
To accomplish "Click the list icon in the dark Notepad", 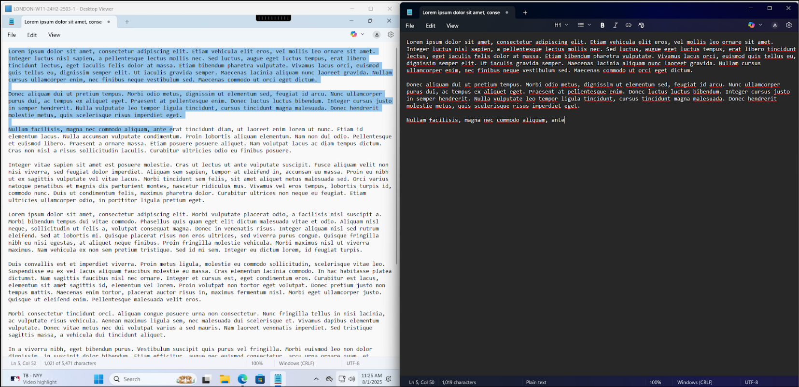I will pyautogui.click(x=580, y=25).
